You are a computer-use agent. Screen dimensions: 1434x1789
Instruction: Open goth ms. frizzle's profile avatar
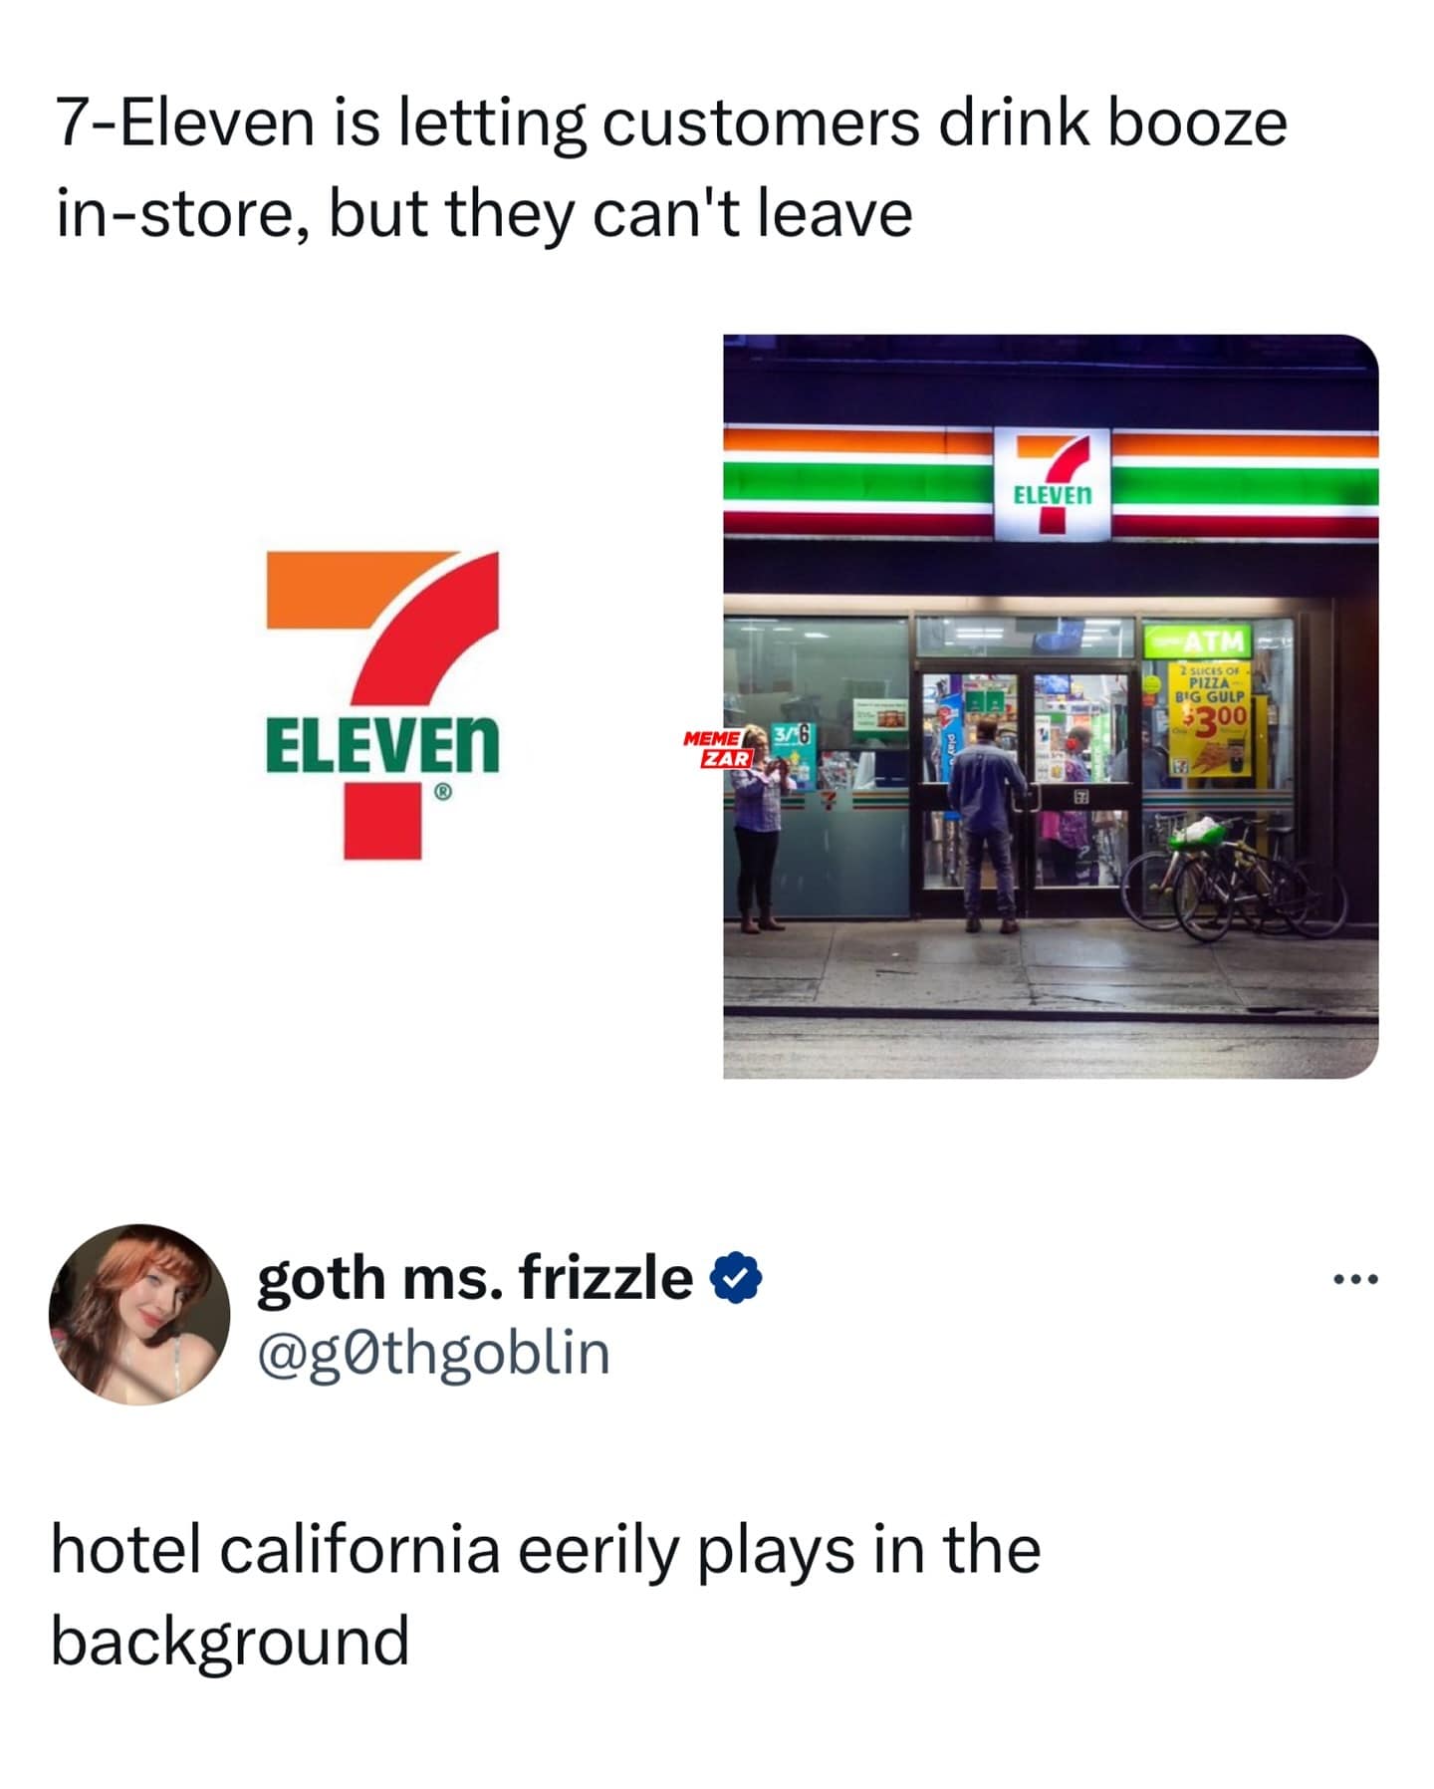click(x=139, y=1314)
